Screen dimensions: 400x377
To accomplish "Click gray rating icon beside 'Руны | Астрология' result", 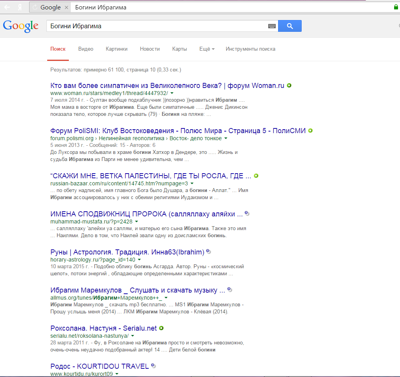I will pyautogui.click(x=208, y=252).
